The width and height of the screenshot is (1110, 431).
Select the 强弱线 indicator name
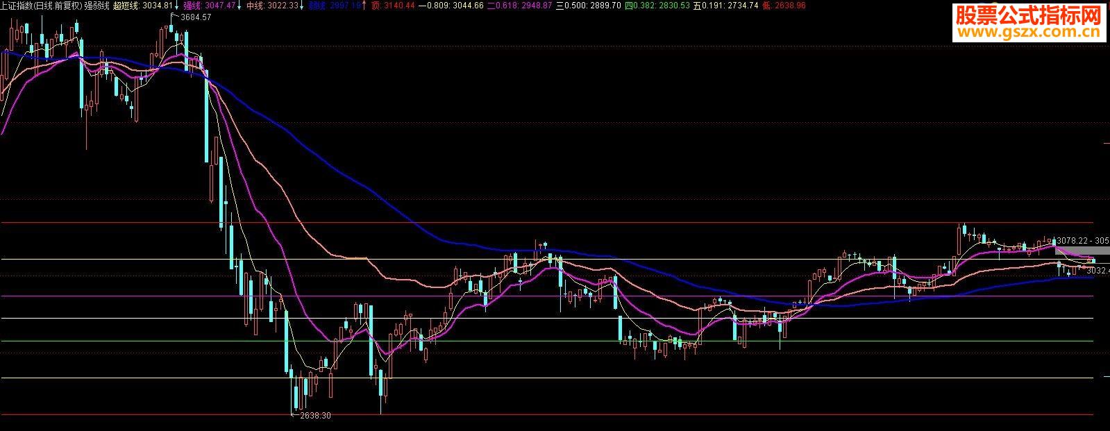pos(96,6)
